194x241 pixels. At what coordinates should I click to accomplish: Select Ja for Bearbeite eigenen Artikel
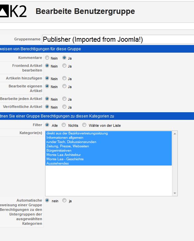pos(64,86)
